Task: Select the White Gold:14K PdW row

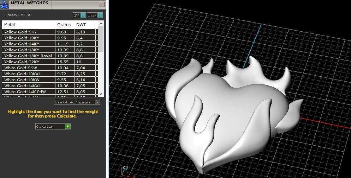Action: [x=50, y=92]
